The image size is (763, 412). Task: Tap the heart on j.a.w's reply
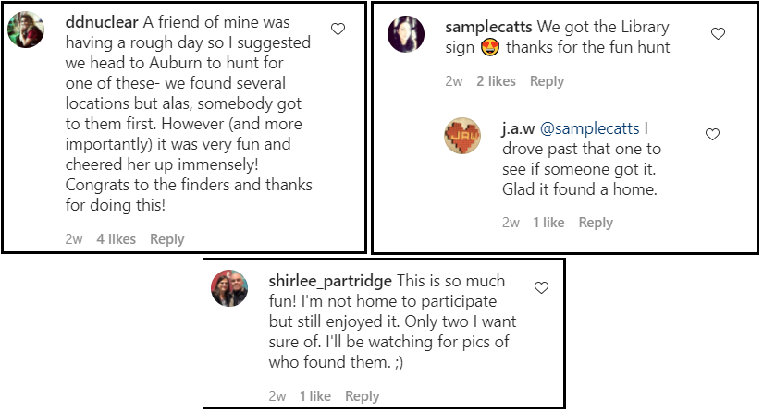pyautogui.click(x=712, y=134)
